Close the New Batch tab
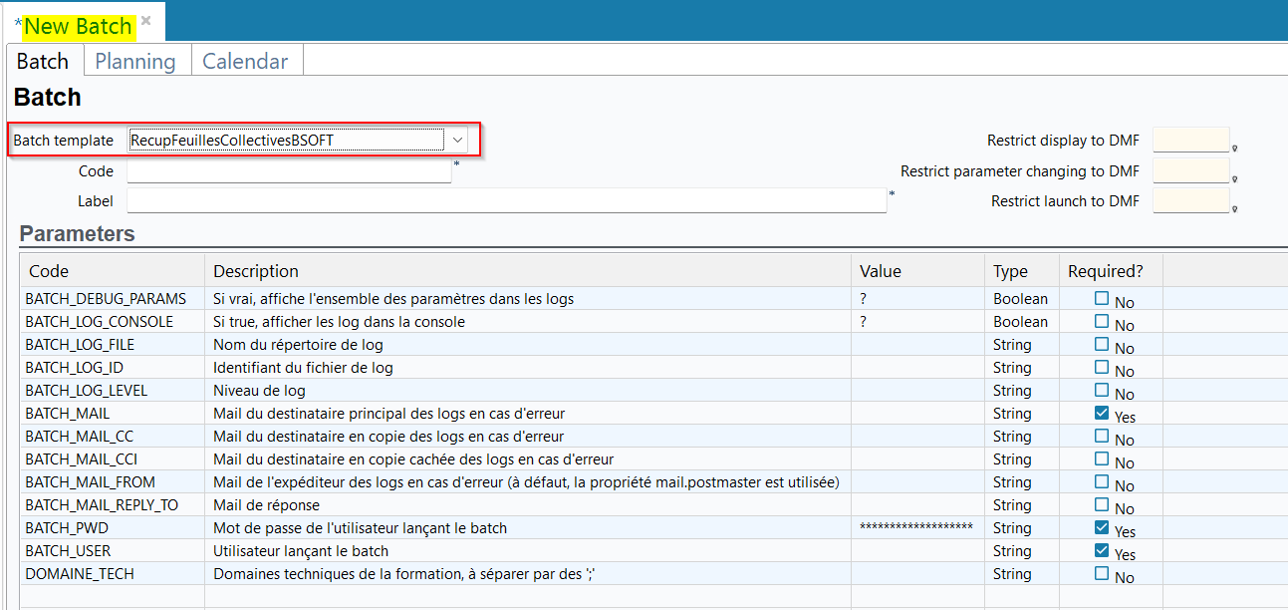Screen dimensions: 1288x610 coord(146,21)
